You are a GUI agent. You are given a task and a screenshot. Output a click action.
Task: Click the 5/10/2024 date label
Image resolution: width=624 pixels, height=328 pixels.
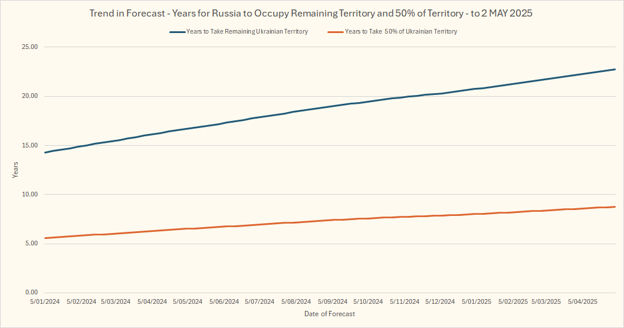tap(368, 301)
